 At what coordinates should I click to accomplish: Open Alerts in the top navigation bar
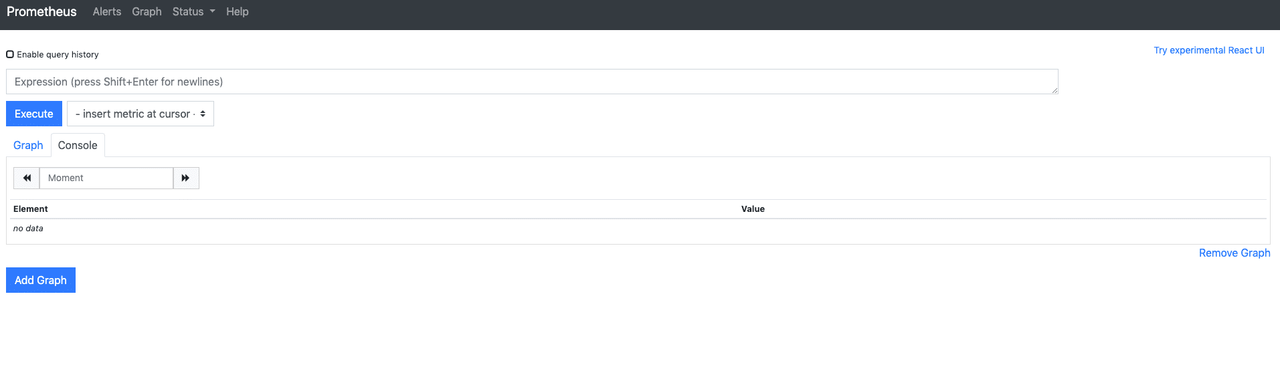click(x=107, y=11)
